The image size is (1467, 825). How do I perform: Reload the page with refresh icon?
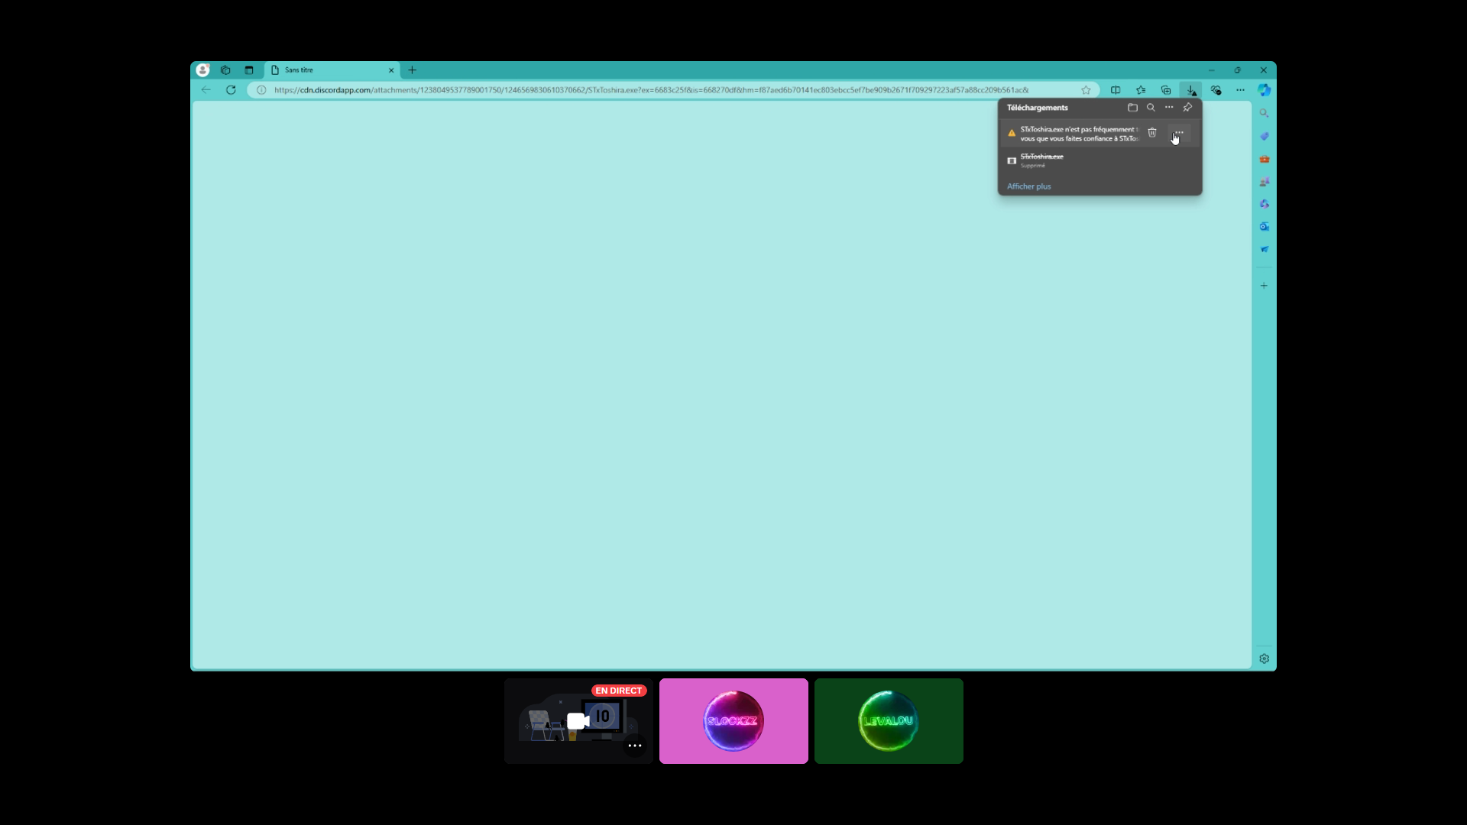231,90
